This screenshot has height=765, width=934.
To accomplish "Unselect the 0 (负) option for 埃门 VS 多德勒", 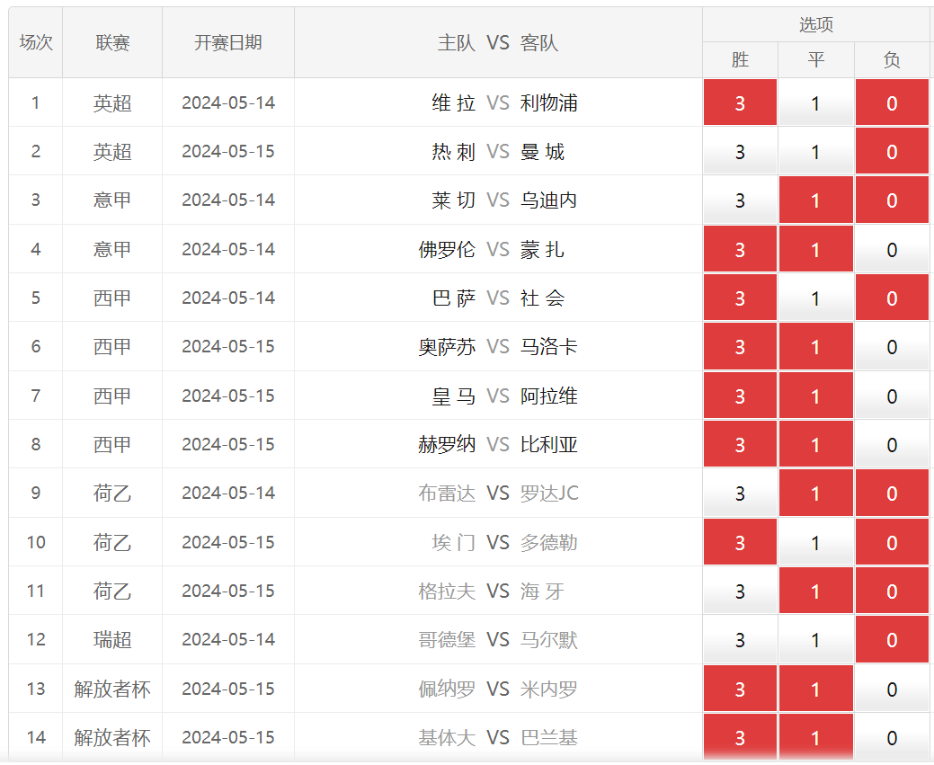I will 892,542.
